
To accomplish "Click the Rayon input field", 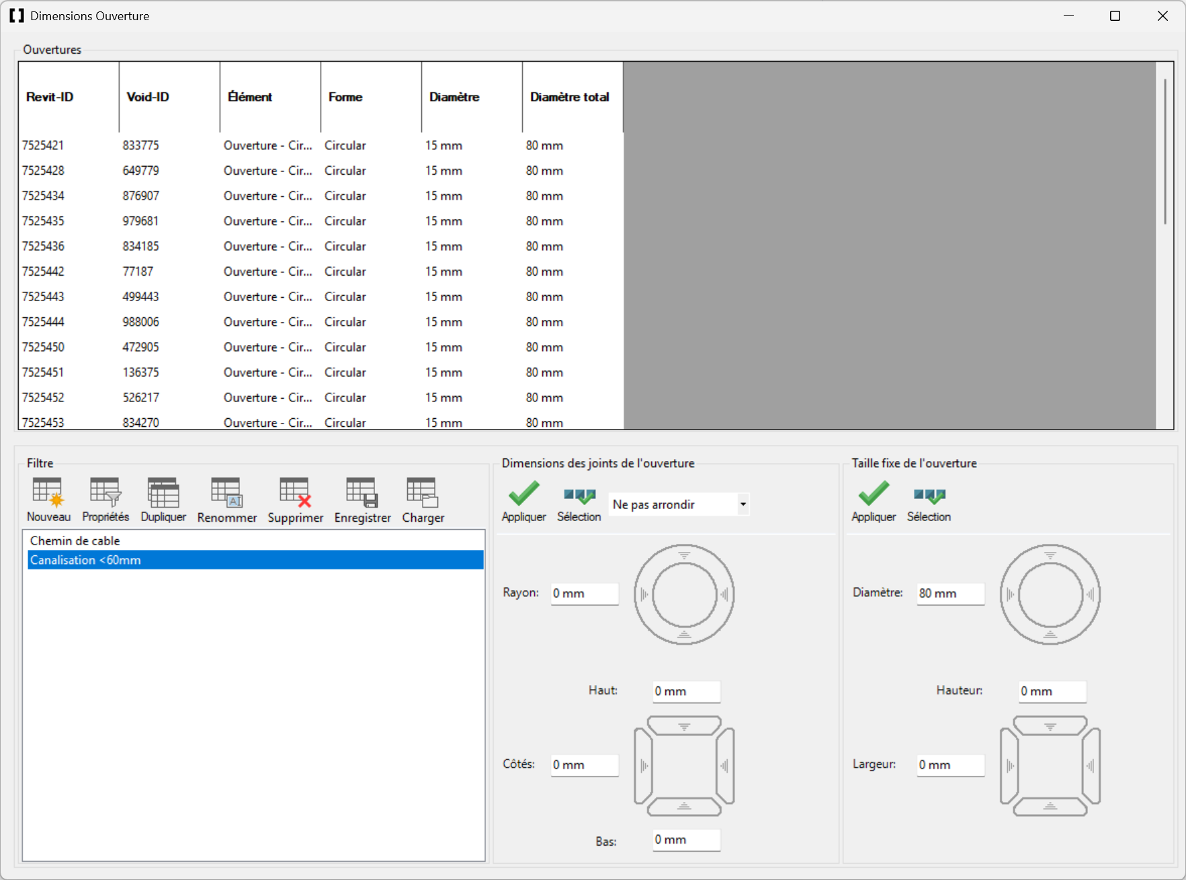I will pyautogui.click(x=585, y=594).
